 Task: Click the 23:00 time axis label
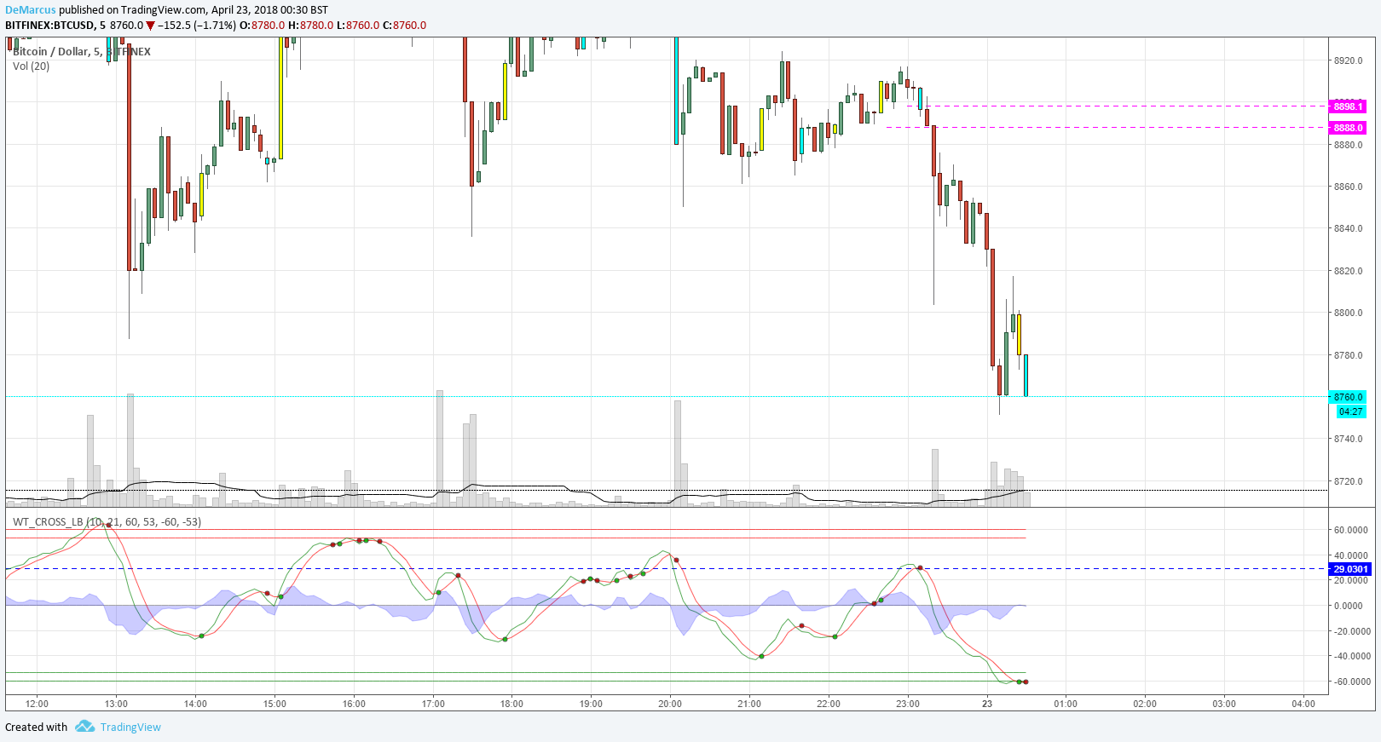[x=908, y=704]
